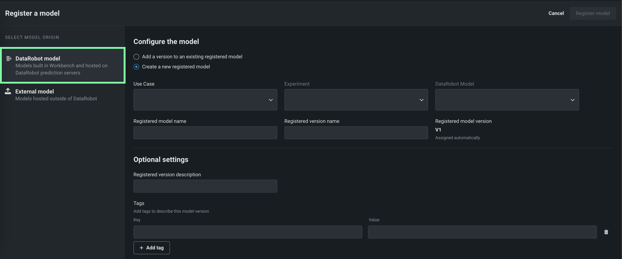622x259 pixels.
Task: Click the tag Value input field
Action: [x=482, y=232]
